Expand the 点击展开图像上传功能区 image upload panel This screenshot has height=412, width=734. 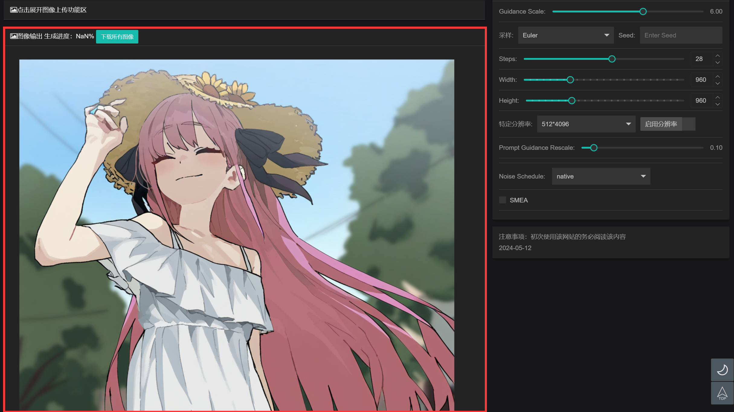click(49, 10)
